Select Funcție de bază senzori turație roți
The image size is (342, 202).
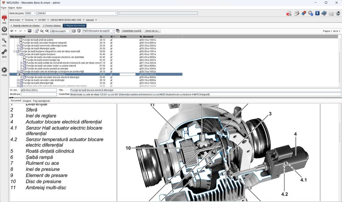[43, 60]
